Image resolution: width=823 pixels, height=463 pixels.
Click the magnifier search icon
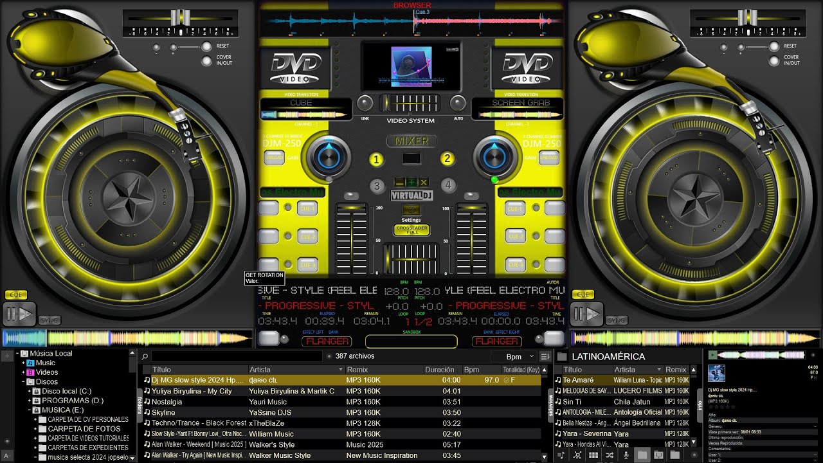coord(145,356)
